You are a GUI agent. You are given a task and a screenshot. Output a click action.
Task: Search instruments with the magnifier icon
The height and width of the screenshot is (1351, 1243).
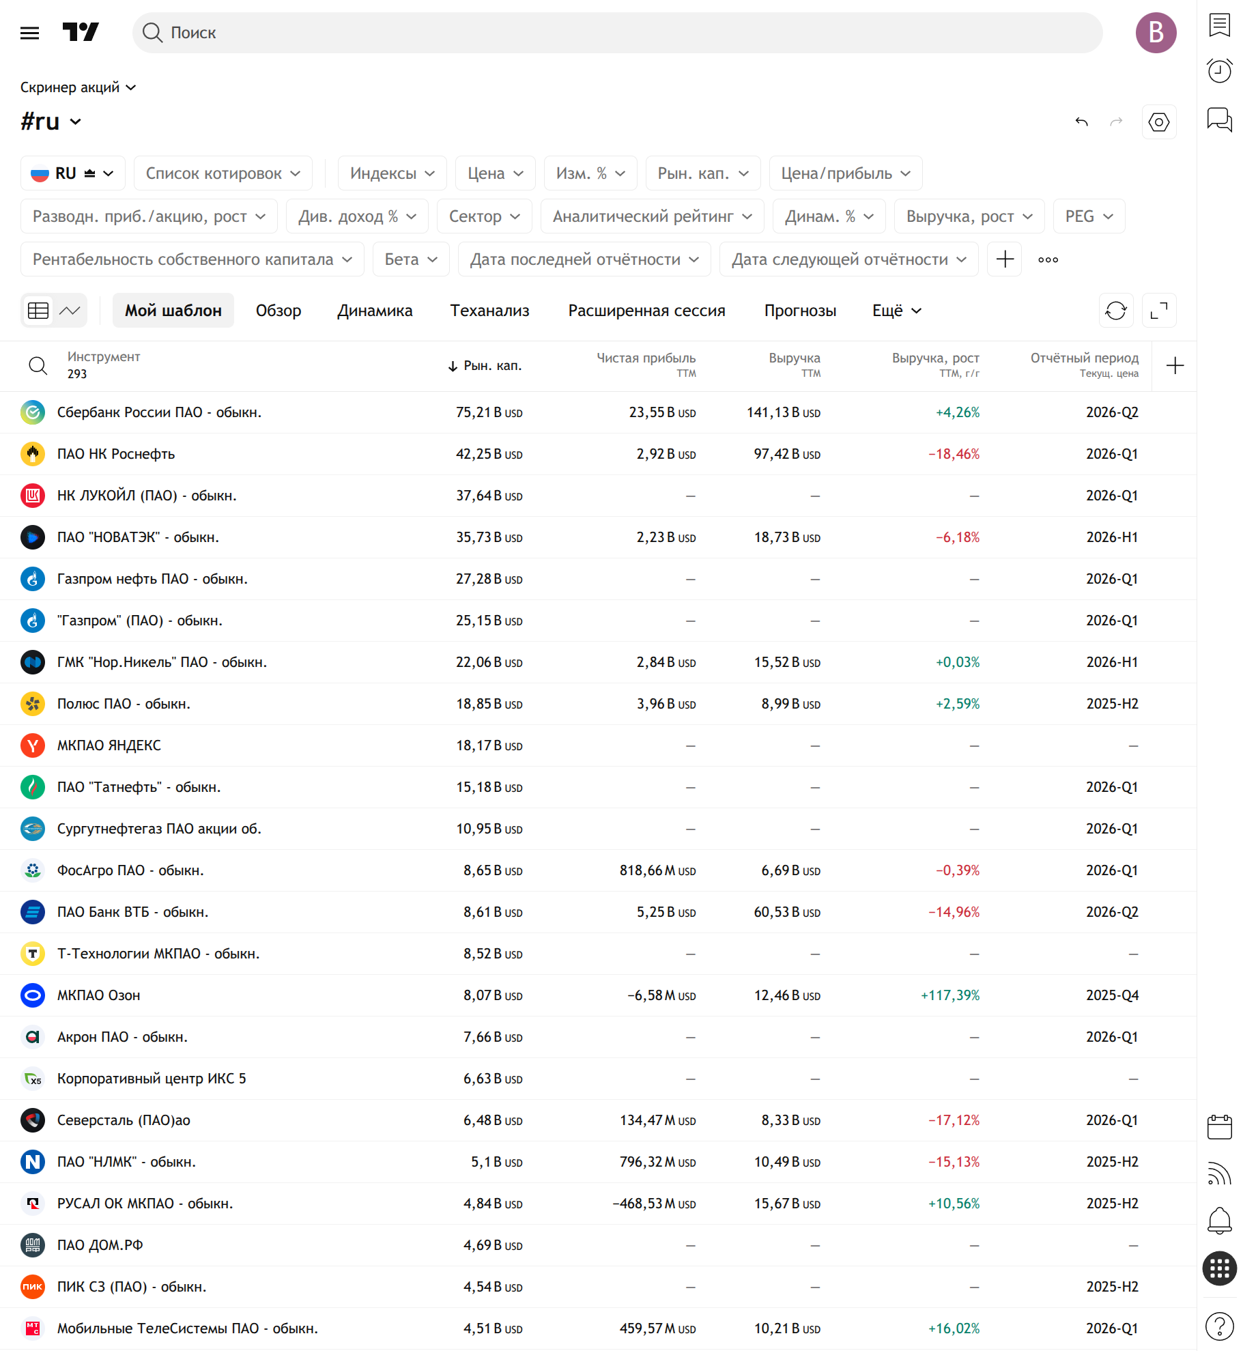point(38,366)
